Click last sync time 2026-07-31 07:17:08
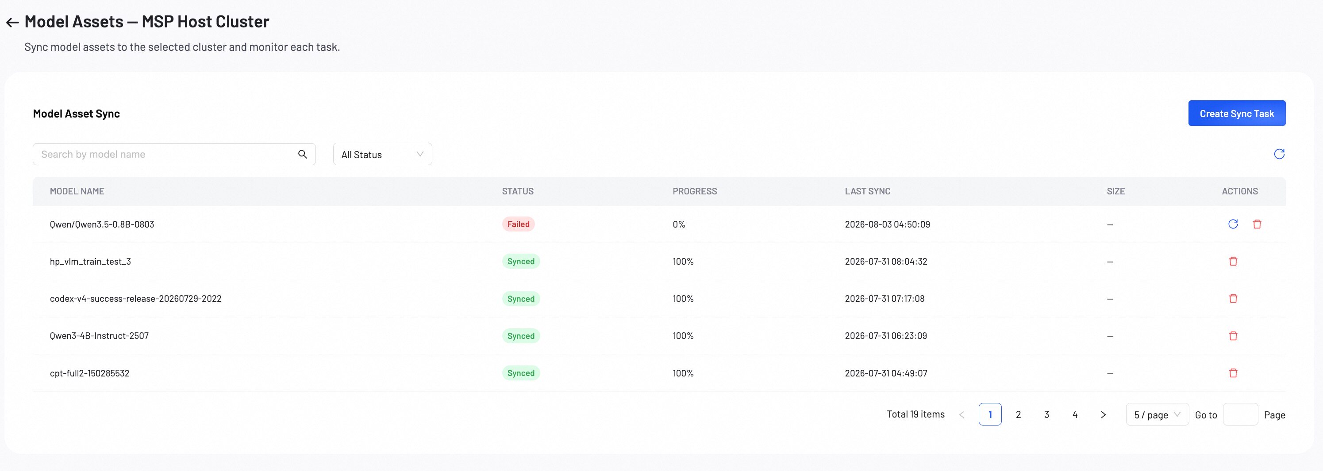This screenshot has width=1323, height=471. (885, 299)
